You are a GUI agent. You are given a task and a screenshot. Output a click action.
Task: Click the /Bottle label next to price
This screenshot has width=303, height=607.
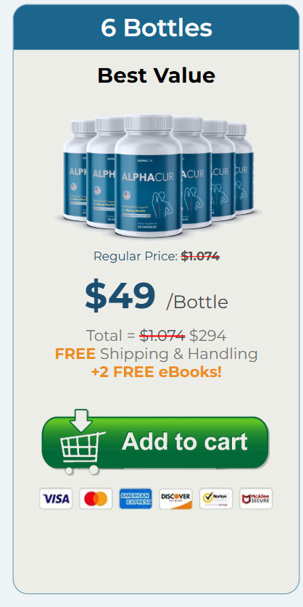click(x=197, y=302)
